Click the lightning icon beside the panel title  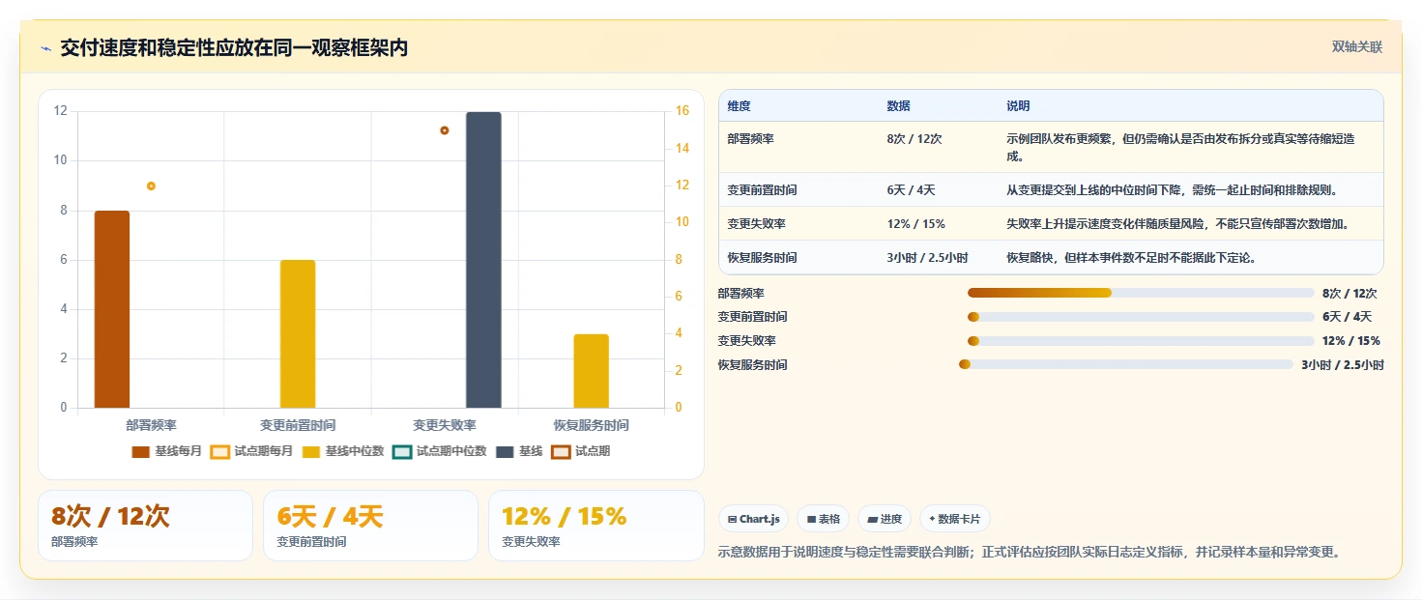tap(46, 48)
